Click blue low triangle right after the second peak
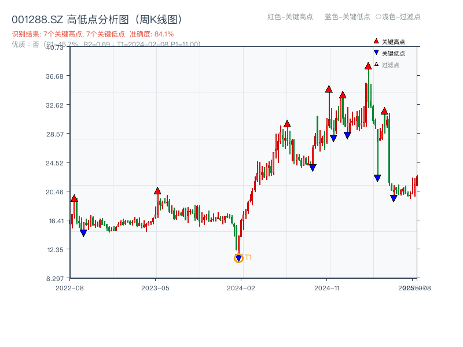Image resolution: width=463 pixels, height=347 pixels. click(347, 135)
